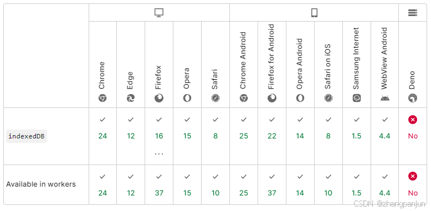Click the desktop monitor icon header
This screenshot has height=211, width=431.
pos(159,13)
